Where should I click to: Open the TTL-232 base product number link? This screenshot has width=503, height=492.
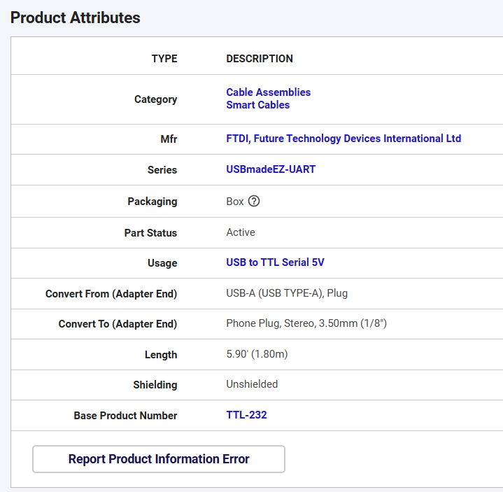click(246, 415)
